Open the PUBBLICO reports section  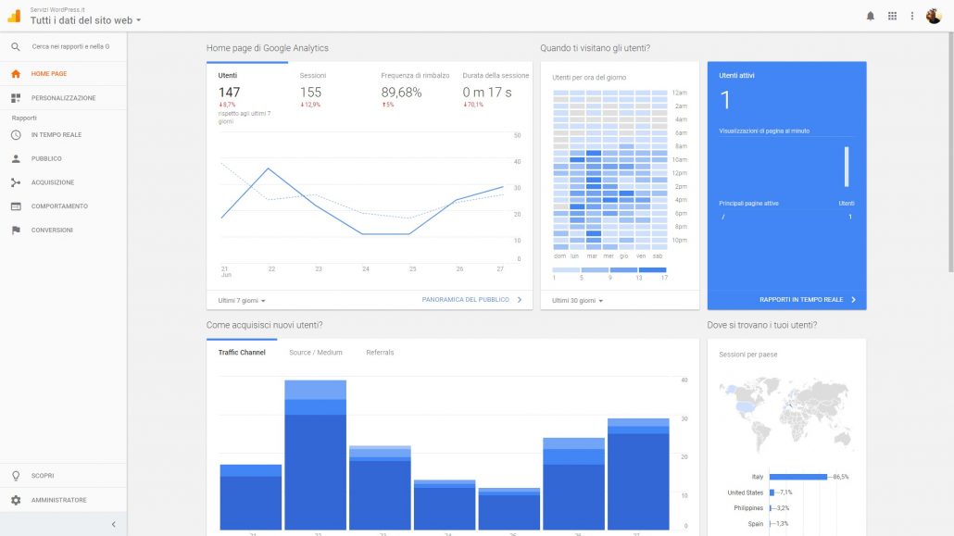(x=63, y=159)
